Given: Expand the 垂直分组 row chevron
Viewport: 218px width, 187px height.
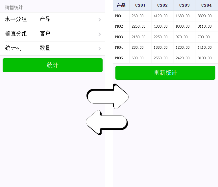Looking at the screenshot, I should 99,34.
